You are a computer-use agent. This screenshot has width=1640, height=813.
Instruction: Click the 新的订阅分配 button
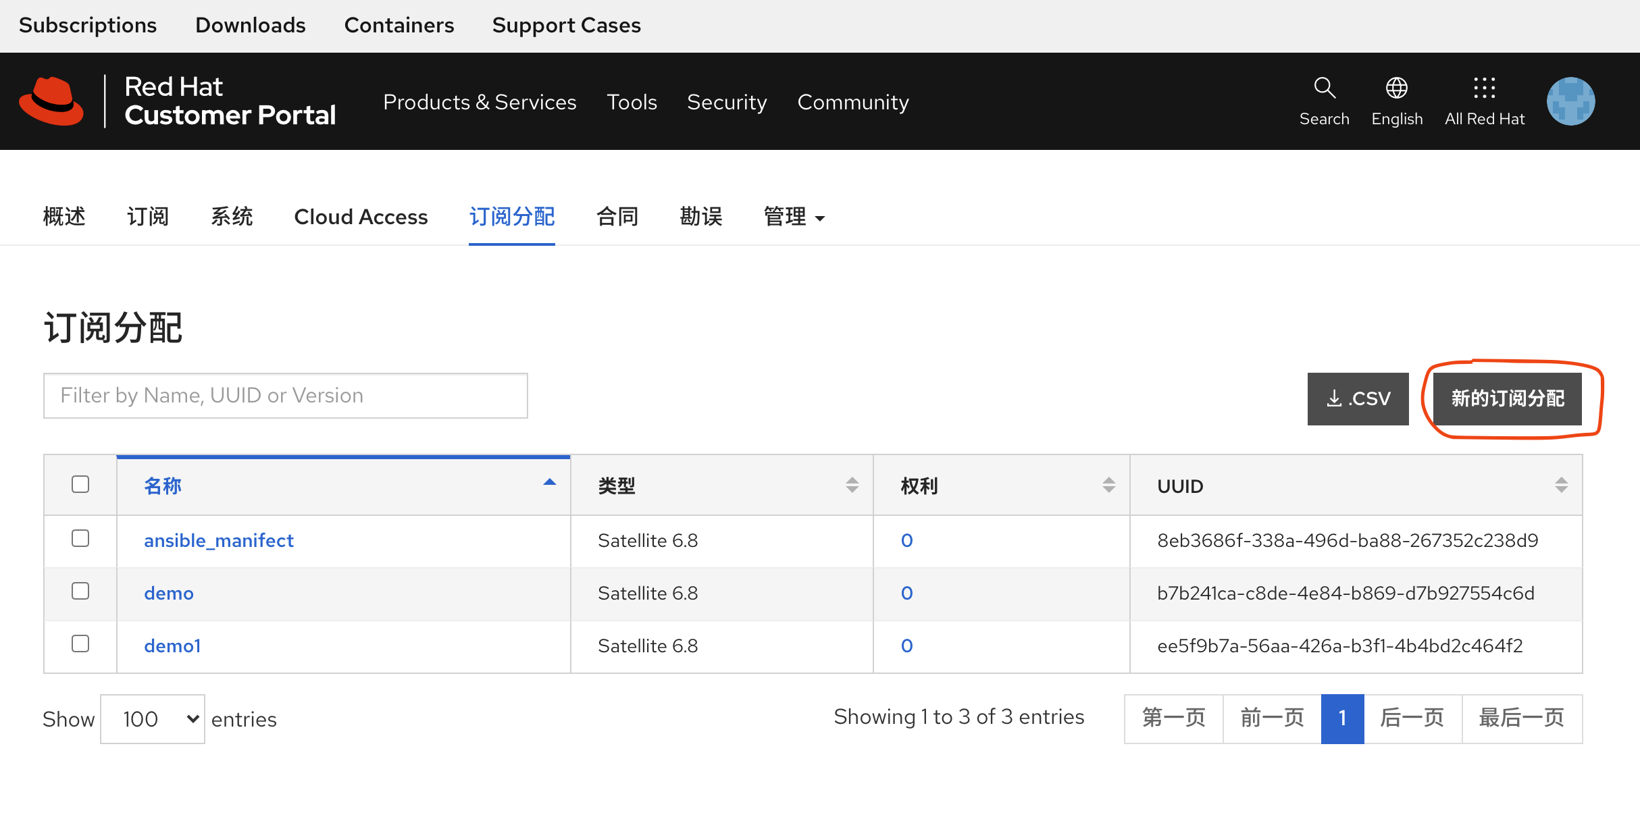pos(1508,398)
